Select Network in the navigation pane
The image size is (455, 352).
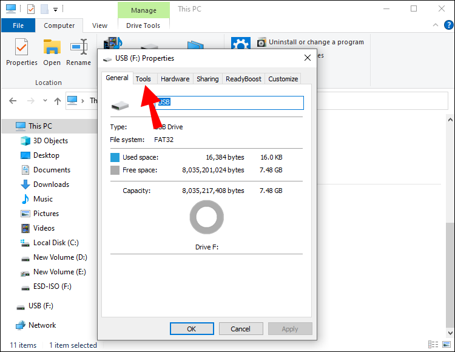[x=36, y=325]
